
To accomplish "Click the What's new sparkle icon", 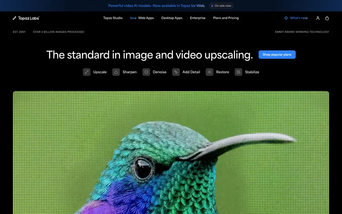I will click(286, 18).
